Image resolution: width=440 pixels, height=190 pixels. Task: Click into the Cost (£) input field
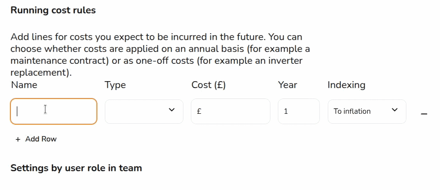coord(230,111)
